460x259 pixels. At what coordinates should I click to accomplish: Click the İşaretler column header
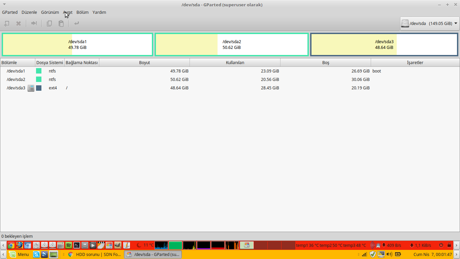coord(415,63)
